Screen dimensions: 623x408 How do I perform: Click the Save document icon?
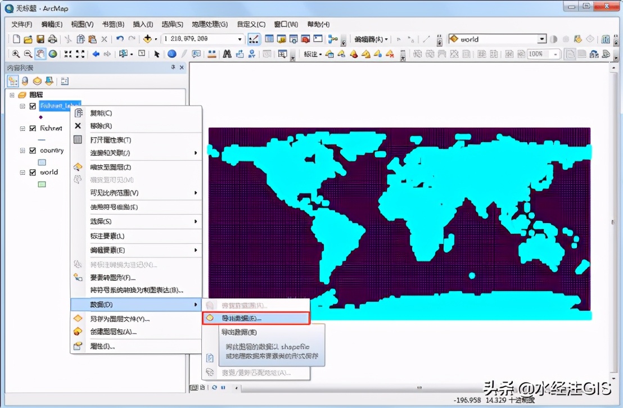pos(40,39)
